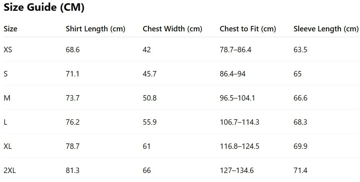Click the Size column header
This screenshot has width=360, height=182.
tap(10, 29)
